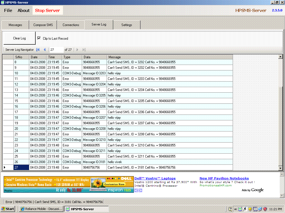Select log row with SrNo 27
Viewport: 285px width, 213px height.
pos(21,168)
